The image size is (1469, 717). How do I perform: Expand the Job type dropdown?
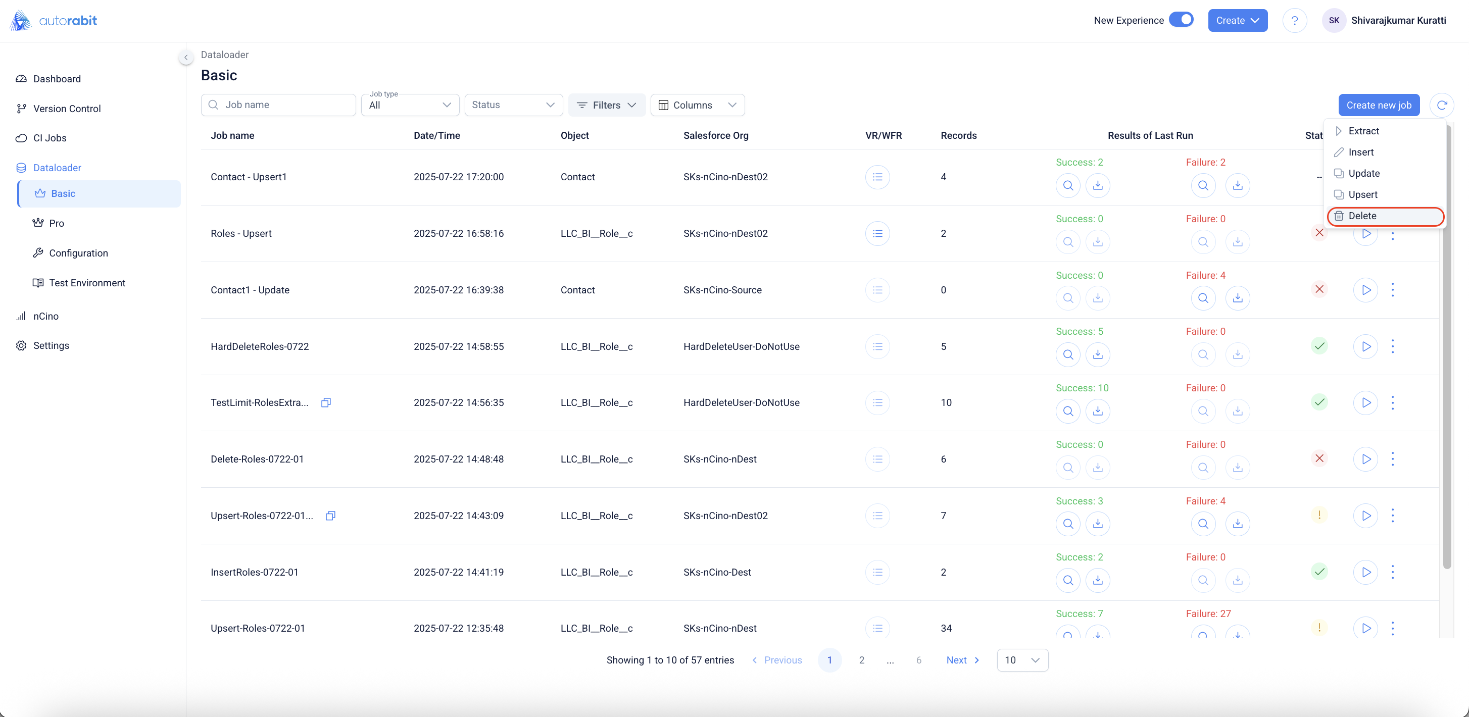coord(410,105)
